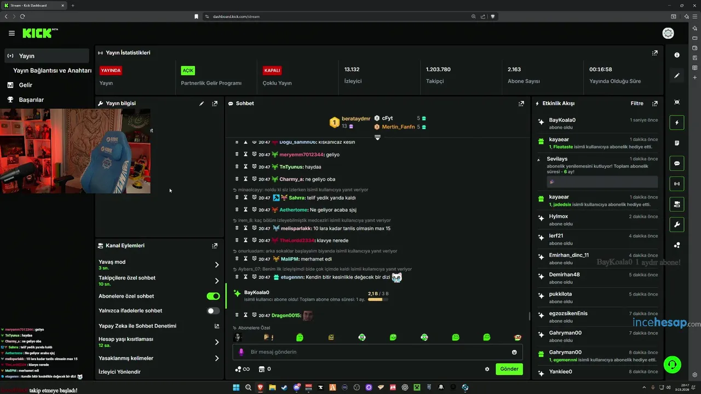
Task: Pop out the Yayın bilgisi panel
Action: 215,103
